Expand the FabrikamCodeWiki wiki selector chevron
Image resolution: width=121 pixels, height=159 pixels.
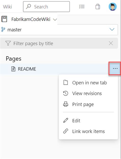click(55, 19)
